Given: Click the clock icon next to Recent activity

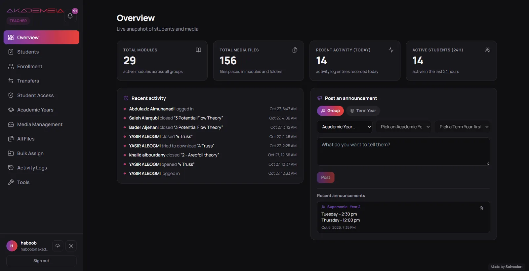Looking at the screenshot, I should (126, 98).
